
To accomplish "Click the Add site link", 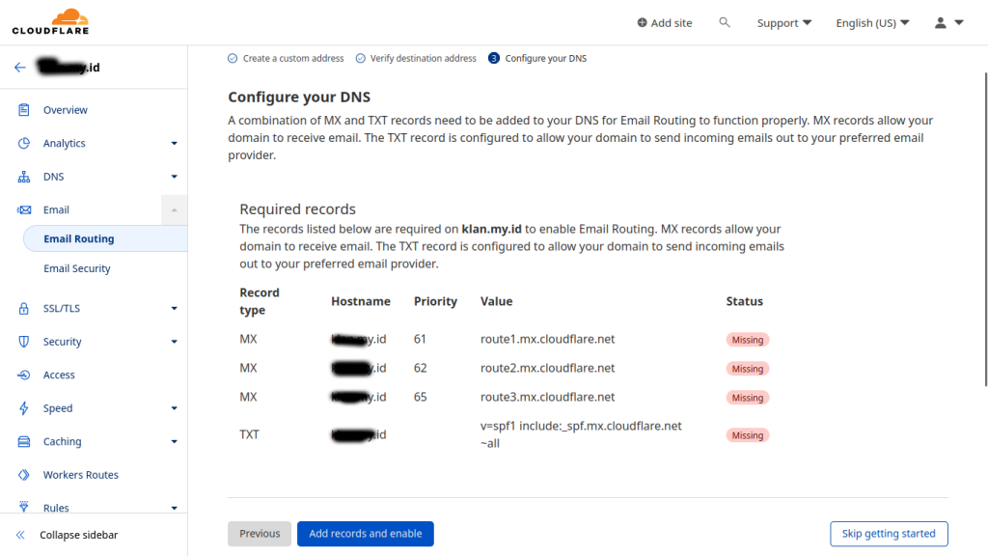I will coord(672,23).
